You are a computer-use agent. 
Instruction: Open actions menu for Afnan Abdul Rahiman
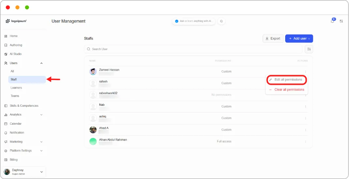(306, 142)
